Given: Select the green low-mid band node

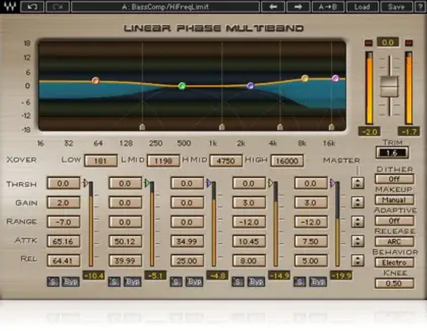Looking at the screenshot, I should click(182, 86).
